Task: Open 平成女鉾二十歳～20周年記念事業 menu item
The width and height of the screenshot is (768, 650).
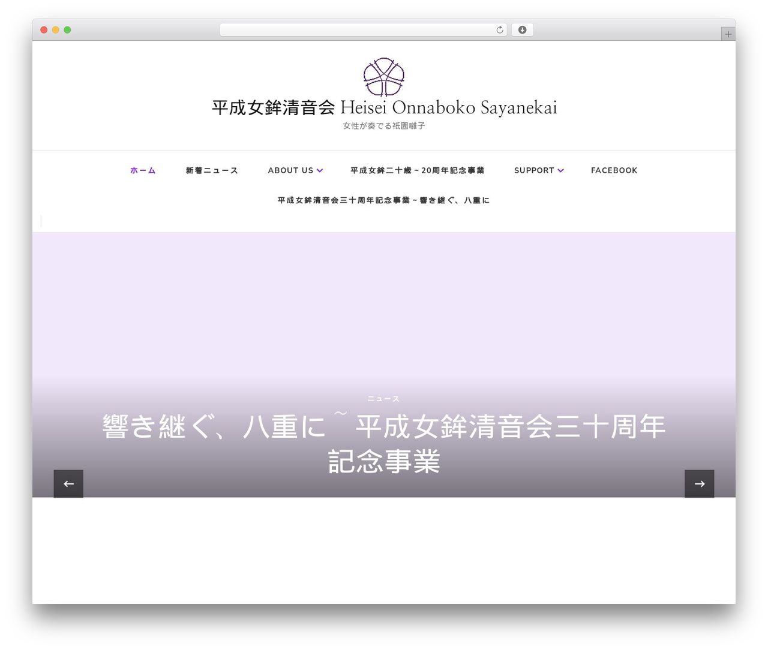Action: coord(417,171)
